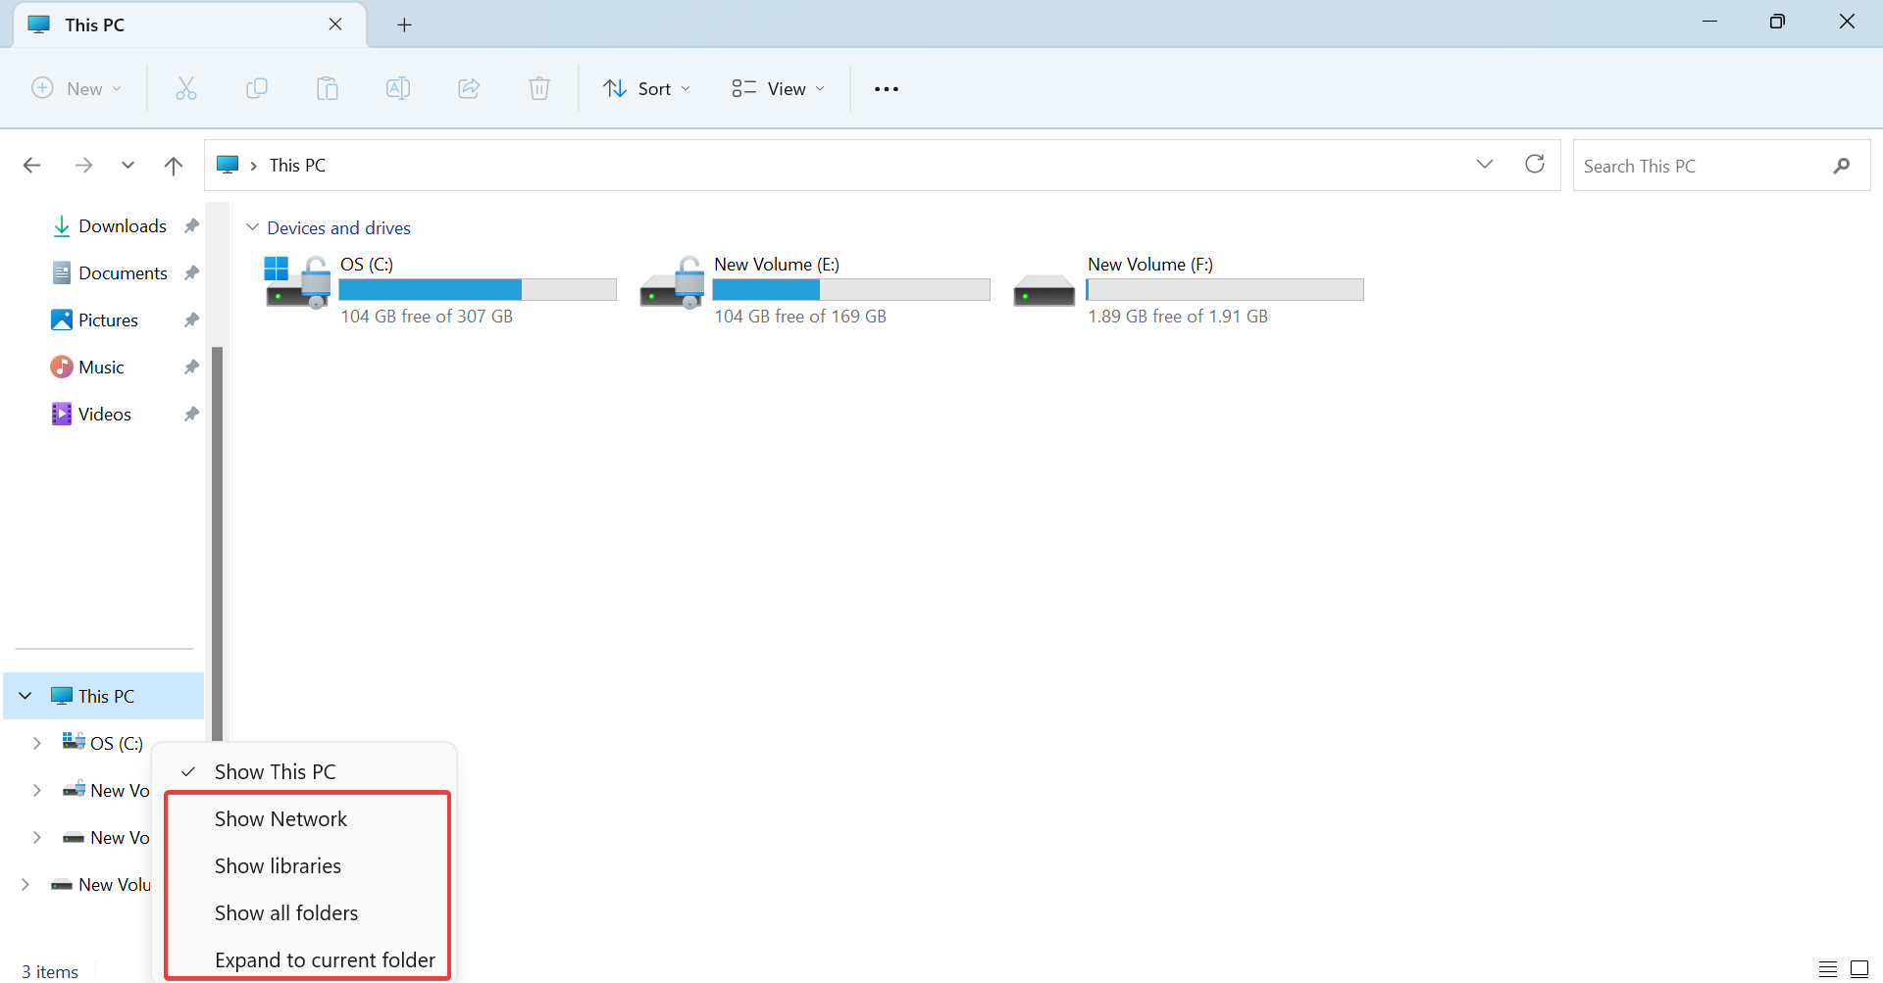The height and width of the screenshot is (983, 1883).
Task: Click the Delete icon
Action: pos(539,88)
